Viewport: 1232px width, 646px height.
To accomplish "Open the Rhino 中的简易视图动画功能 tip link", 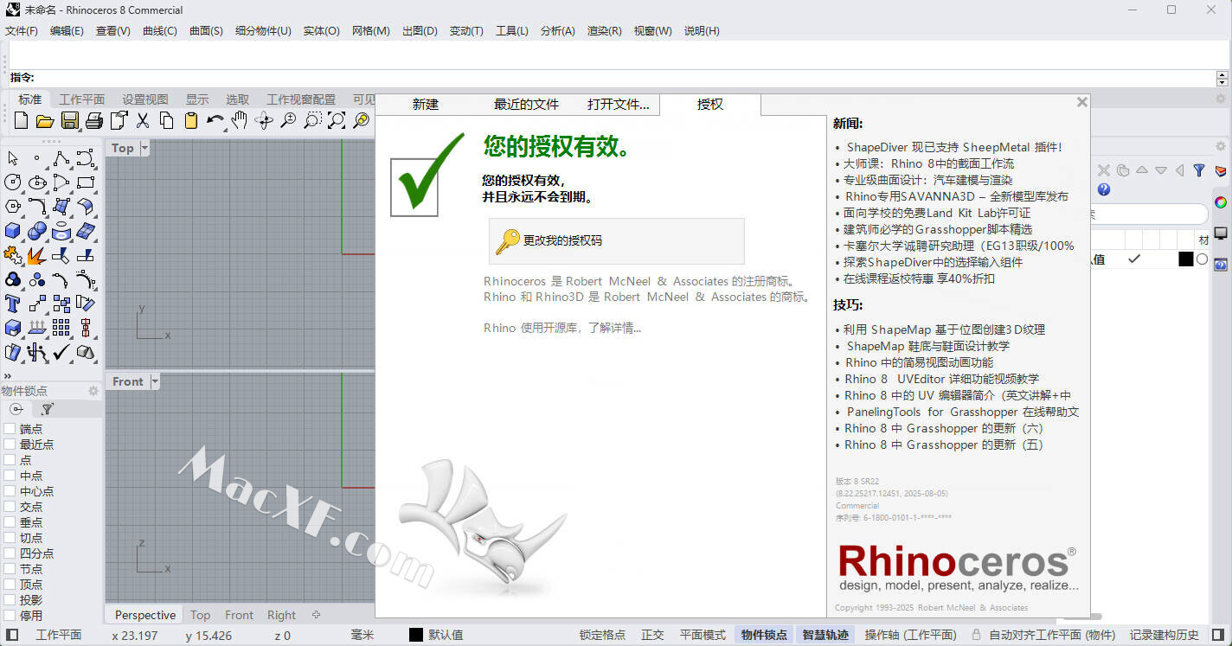I will (x=920, y=362).
